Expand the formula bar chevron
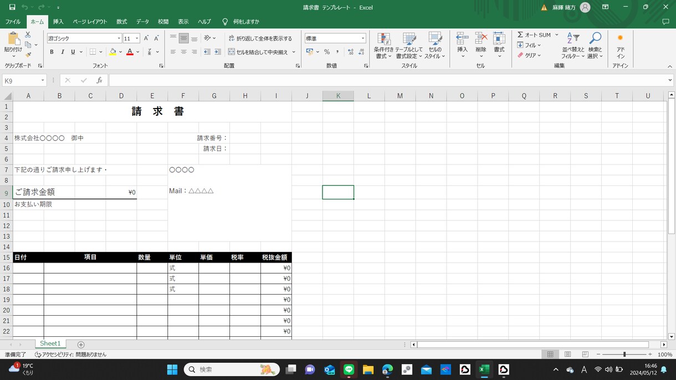 pyautogui.click(x=670, y=80)
